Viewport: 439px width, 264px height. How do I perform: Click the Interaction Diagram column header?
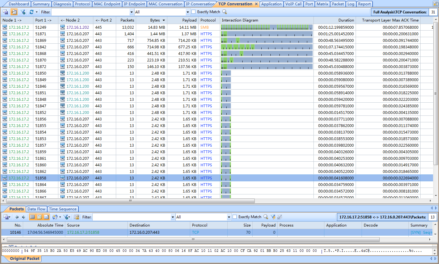pyautogui.click(x=267, y=20)
